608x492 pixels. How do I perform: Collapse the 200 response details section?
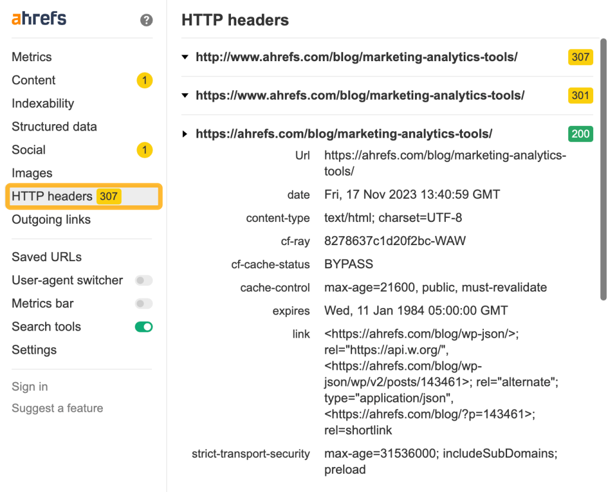[x=185, y=134]
